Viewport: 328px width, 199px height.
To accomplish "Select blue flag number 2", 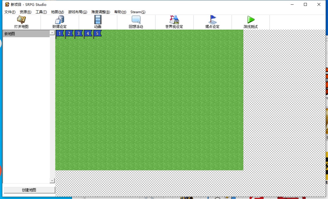I will (69, 34).
